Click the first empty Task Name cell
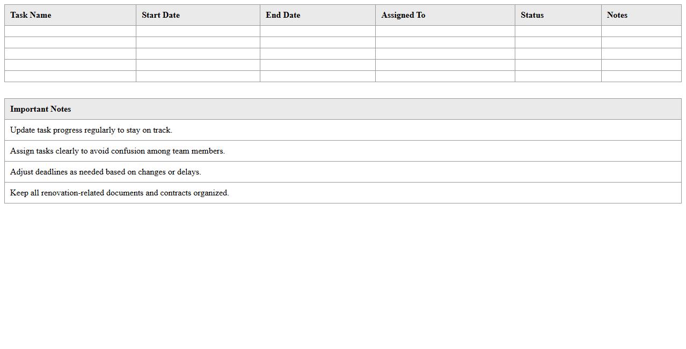686x349 pixels. point(70,31)
